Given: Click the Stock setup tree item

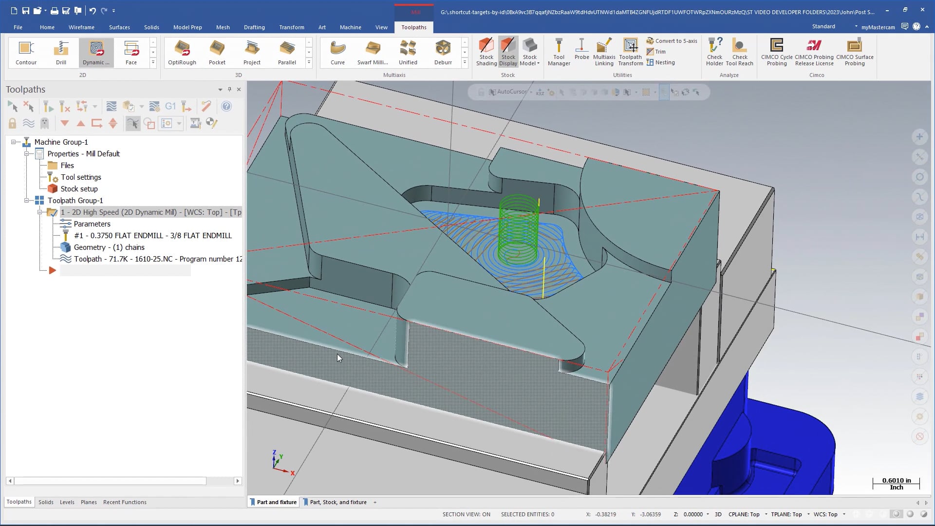Looking at the screenshot, I should (x=79, y=188).
